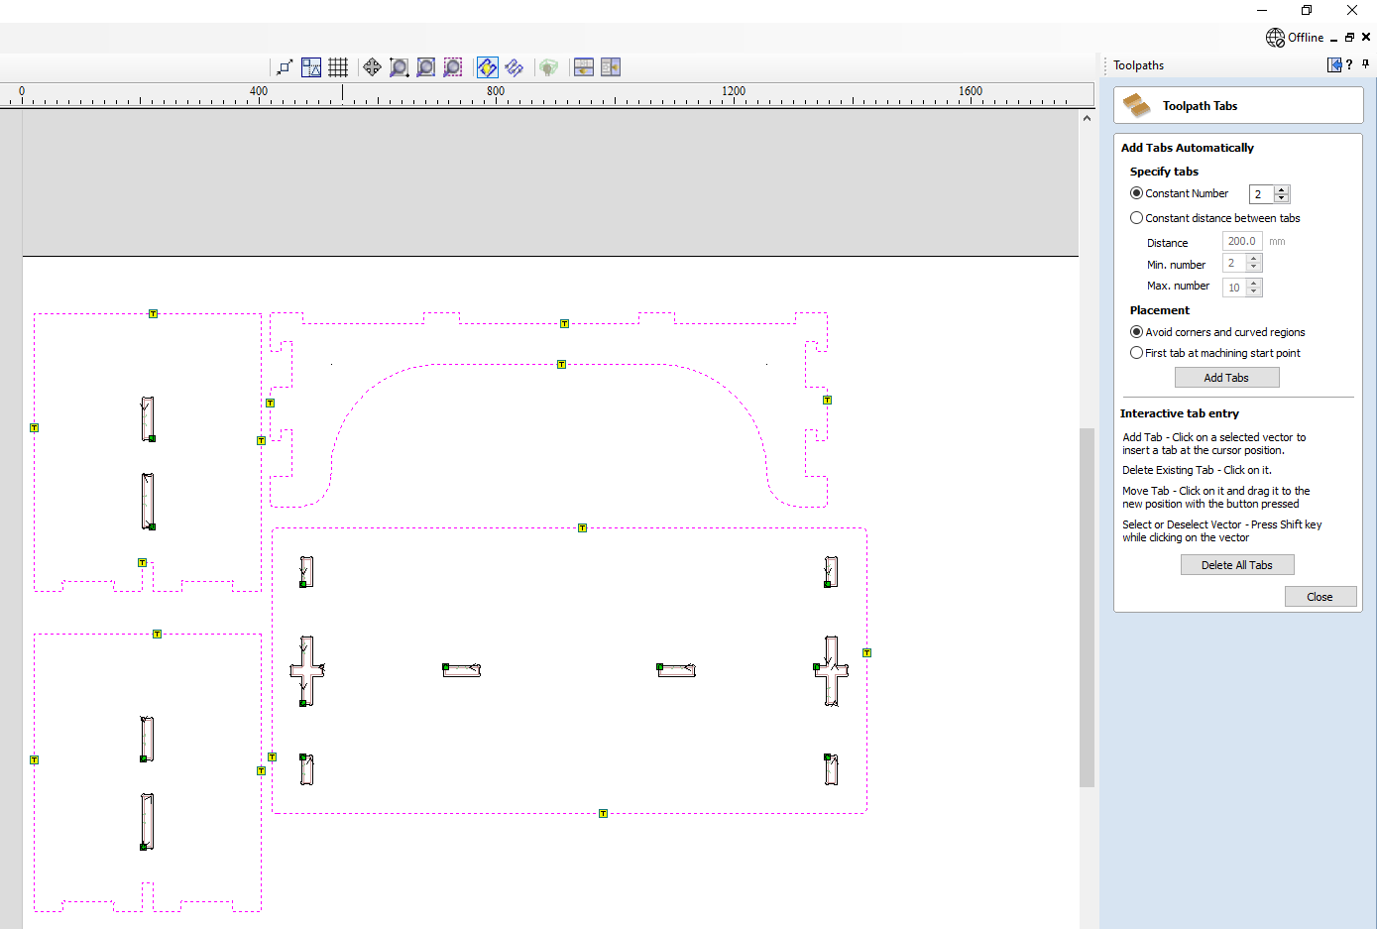Click the Add Tabs button

coord(1226,378)
